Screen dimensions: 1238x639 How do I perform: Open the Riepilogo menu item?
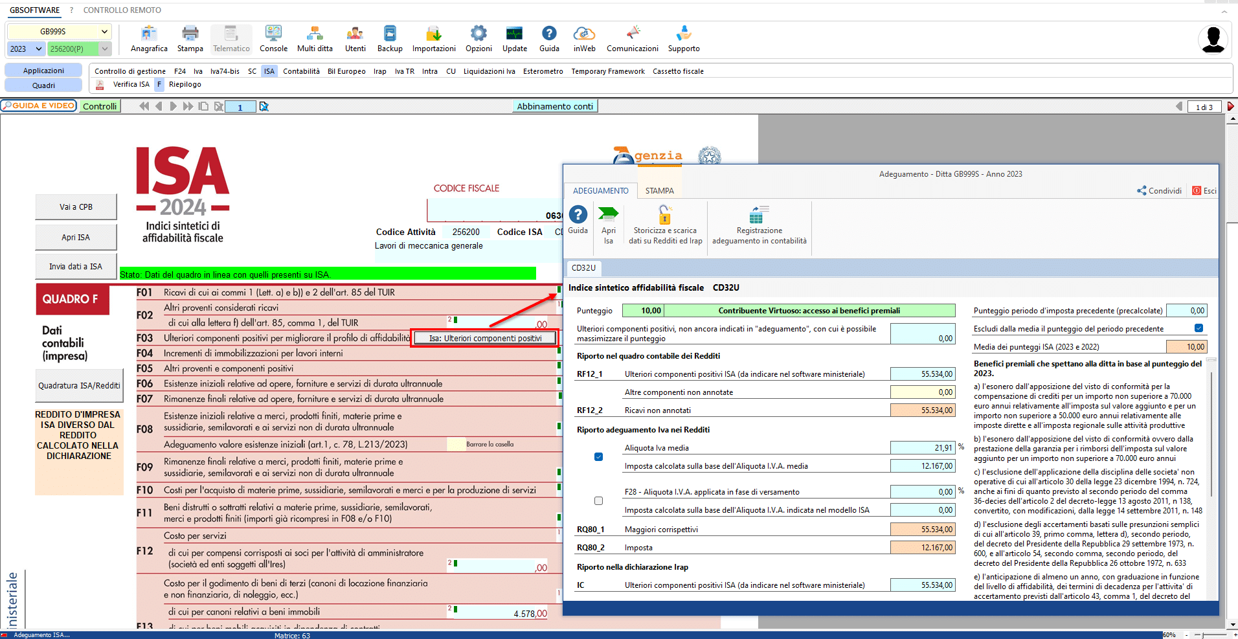coord(185,84)
